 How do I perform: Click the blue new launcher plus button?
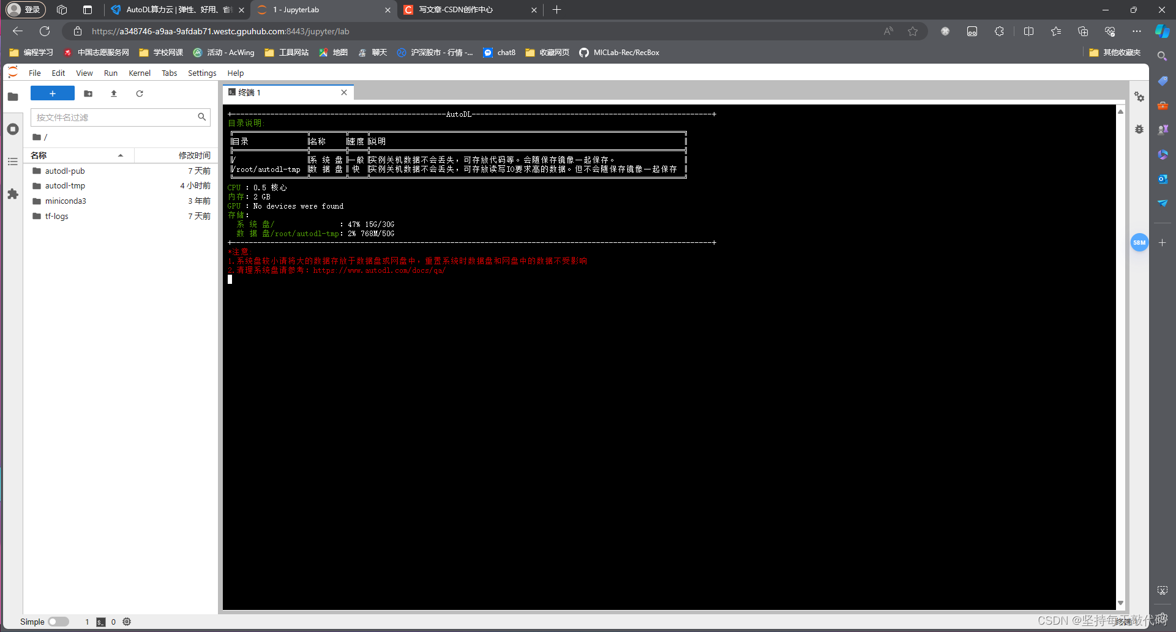(x=53, y=94)
